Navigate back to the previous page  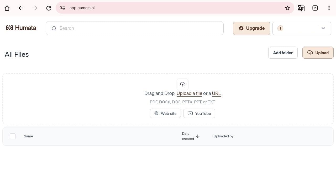(21, 8)
